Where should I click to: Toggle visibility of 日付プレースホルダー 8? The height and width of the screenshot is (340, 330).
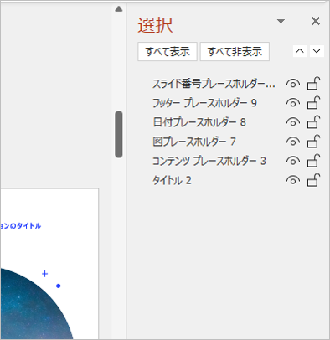[x=293, y=122]
